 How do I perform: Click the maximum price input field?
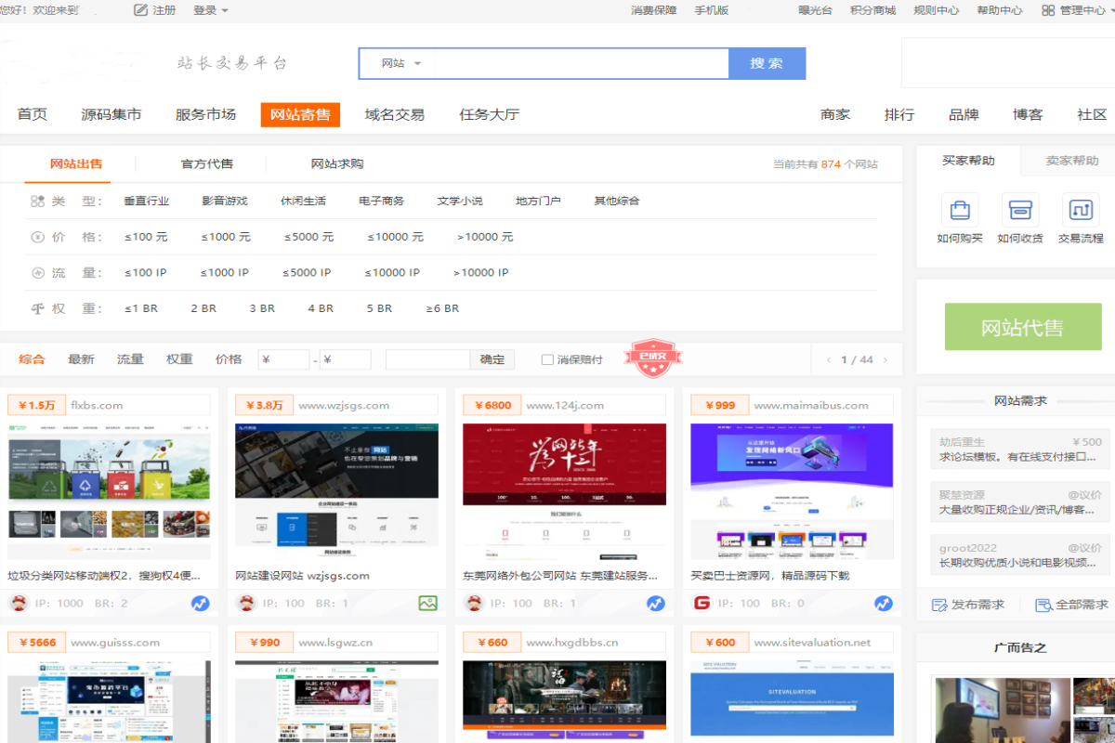coord(346,359)
